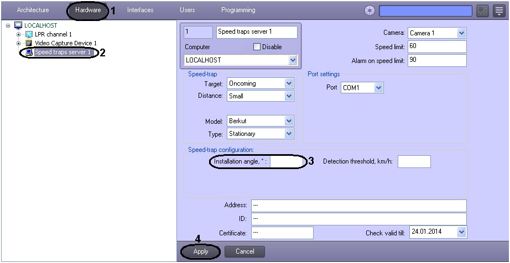Open the Model dropdown showing Berkut
This screenshot has width=510, height=263.
(x=288, y=121)
